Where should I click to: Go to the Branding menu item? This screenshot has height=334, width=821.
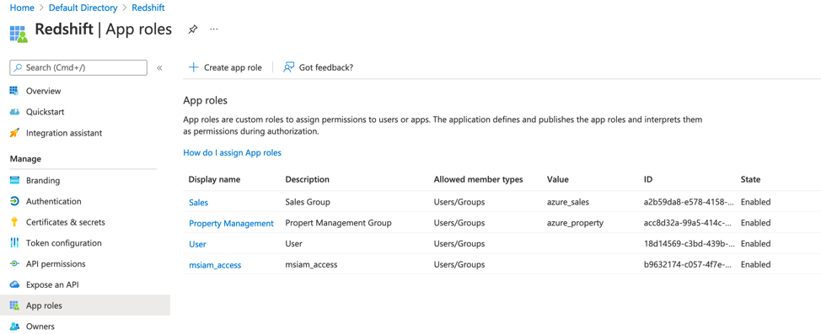(43, 180)
